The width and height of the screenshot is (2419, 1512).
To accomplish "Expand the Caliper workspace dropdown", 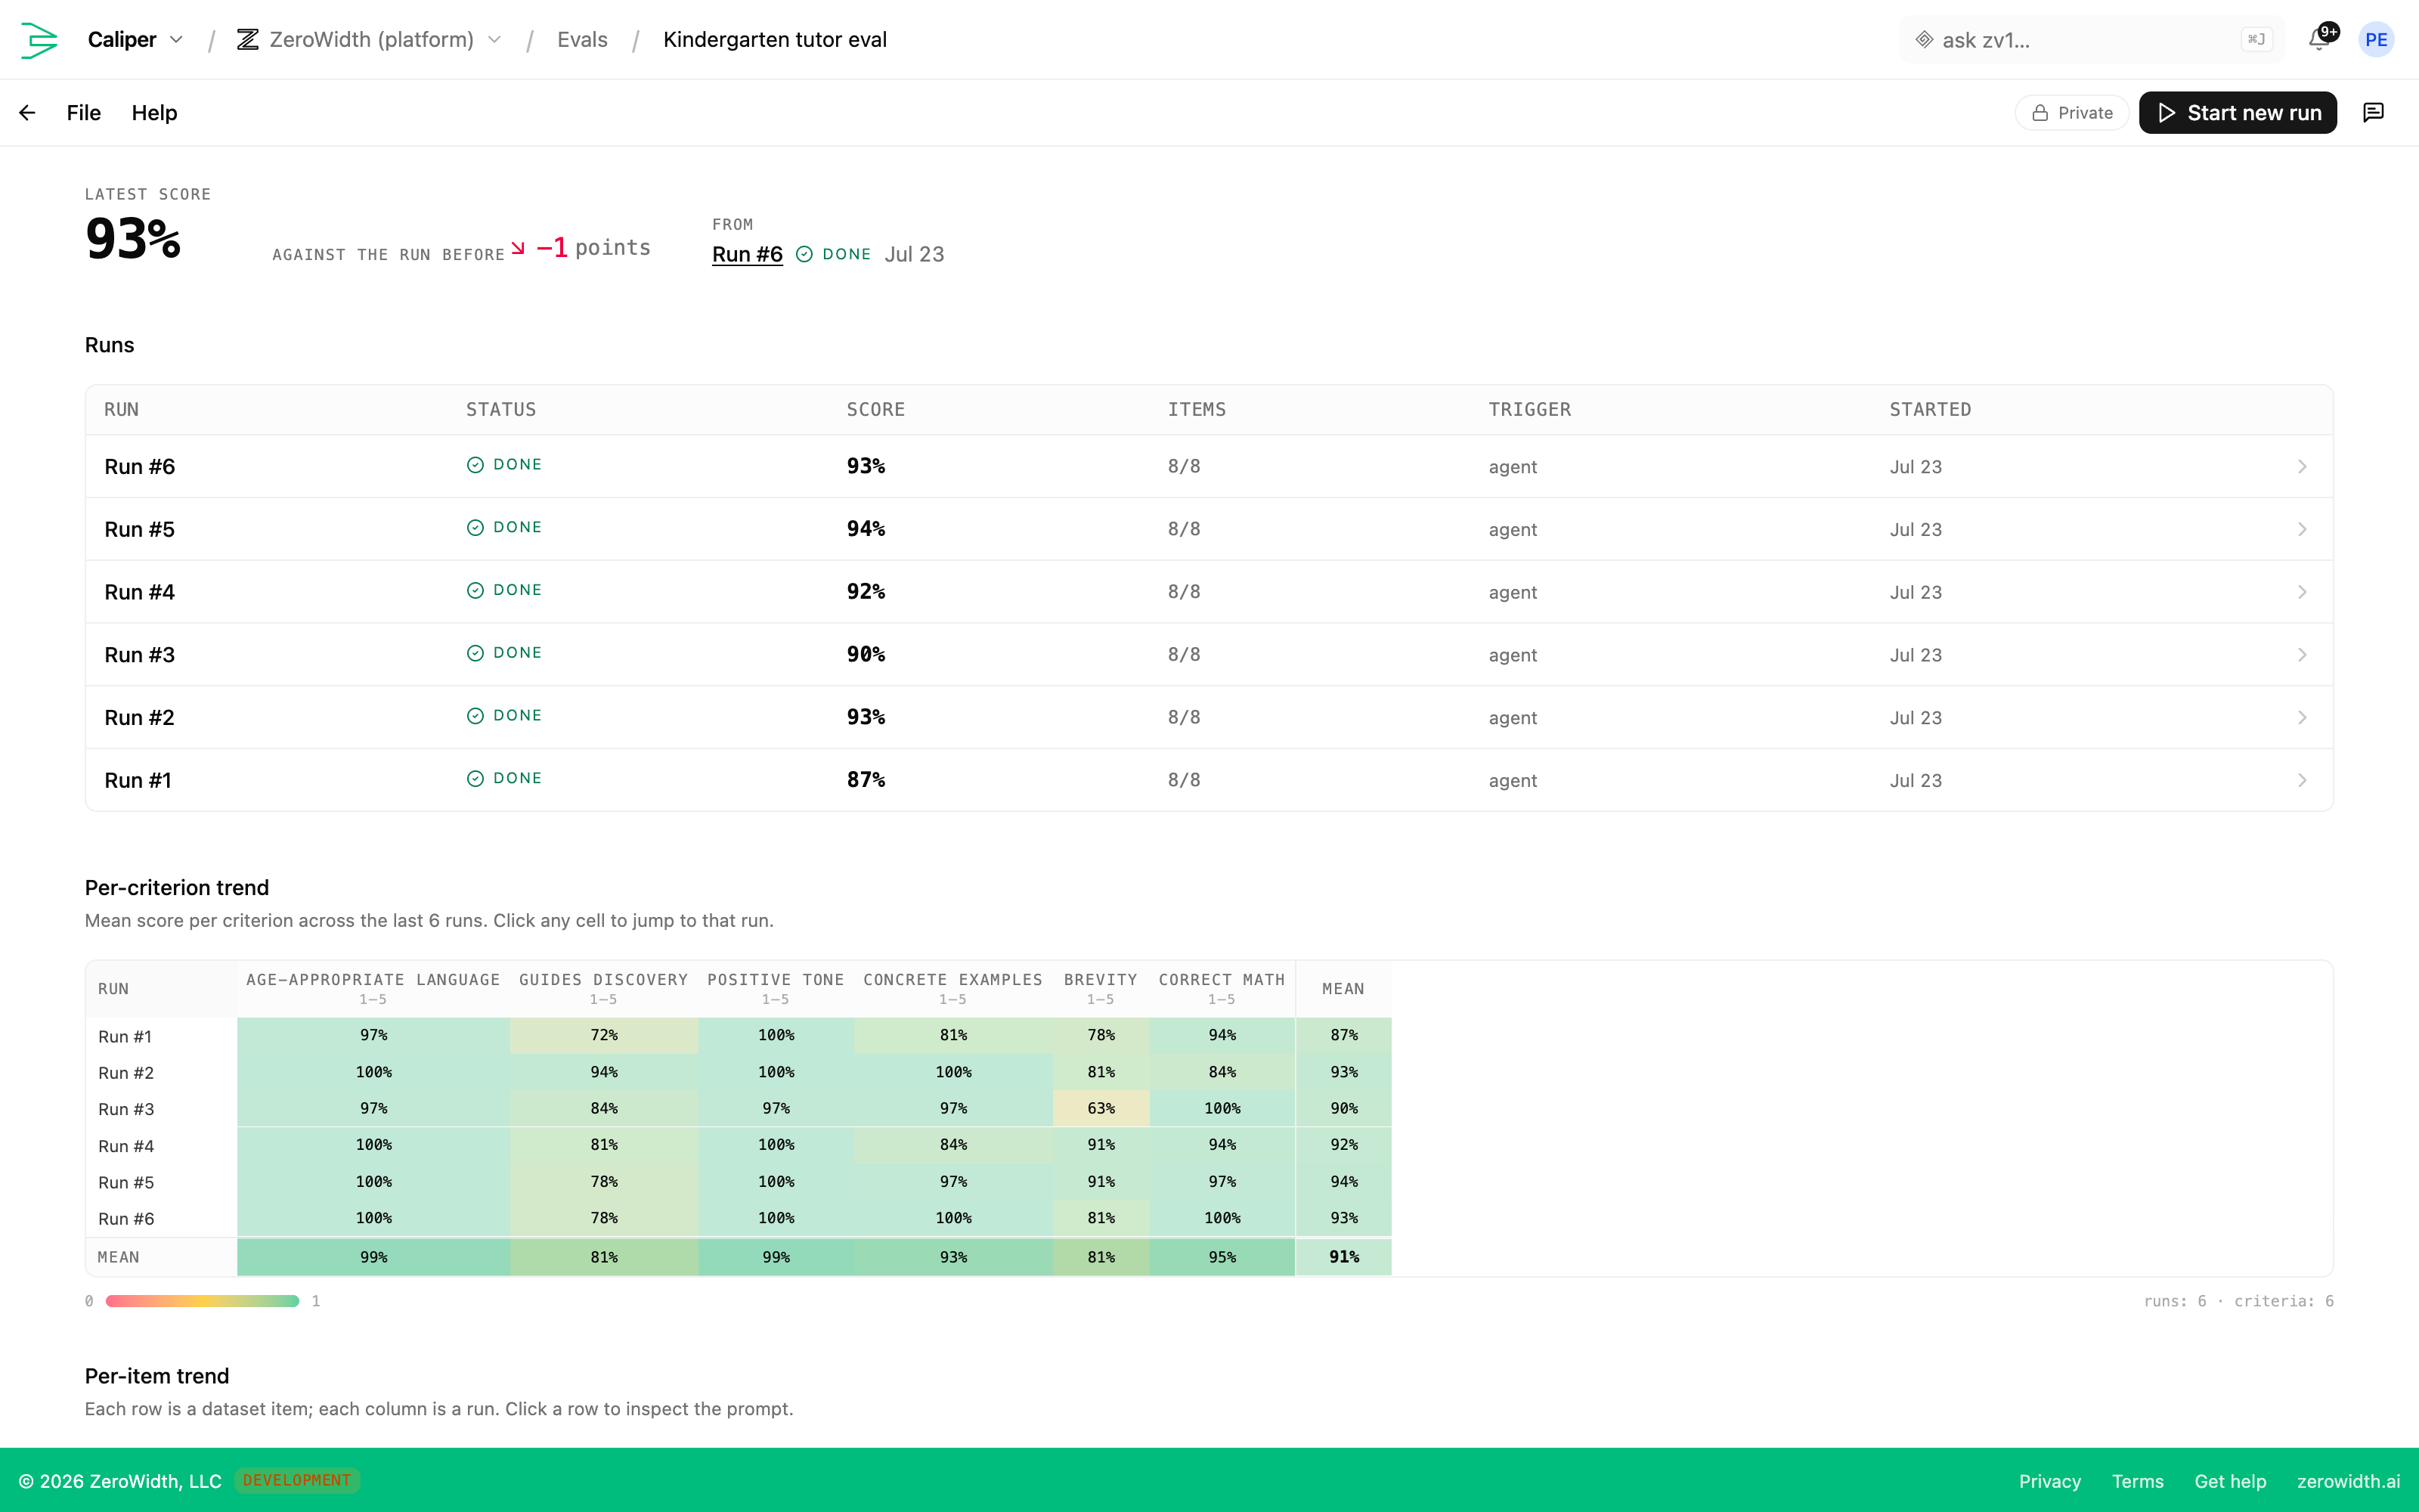I will pos(177,40).
